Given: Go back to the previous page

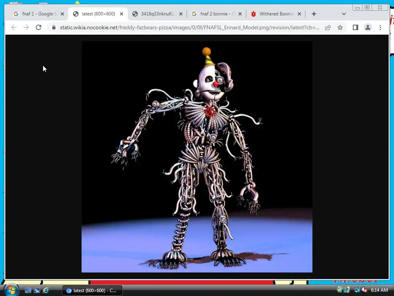Looking at the screenshot, I should (x=14, y=27).
